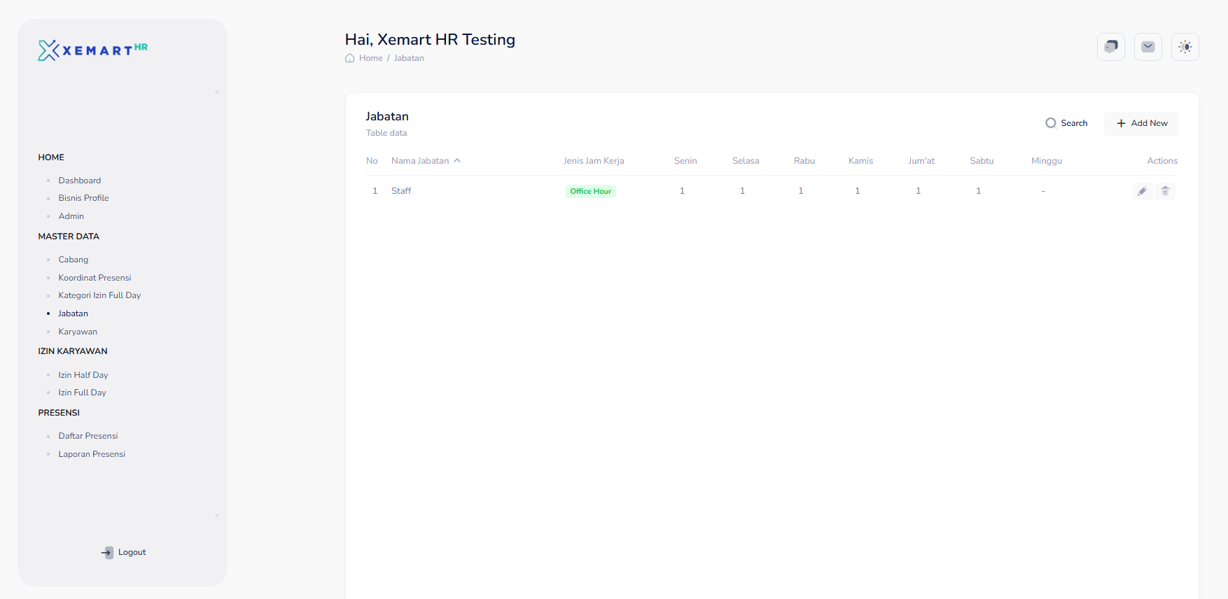This screenshot has width=1228, height=599.
Task: Click the trash delete icon for Staff
Action: (1165, 191)
